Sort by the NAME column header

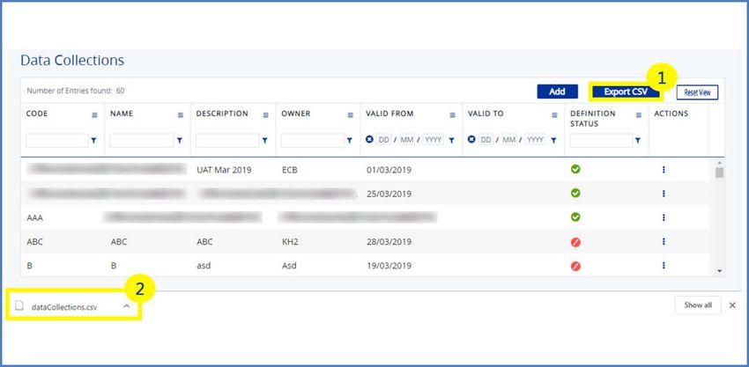(x=122, y=114)
